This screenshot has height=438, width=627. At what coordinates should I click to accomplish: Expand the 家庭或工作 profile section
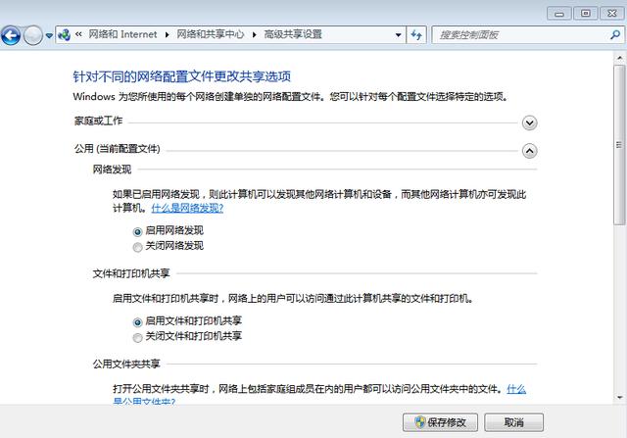click(529, 122)
